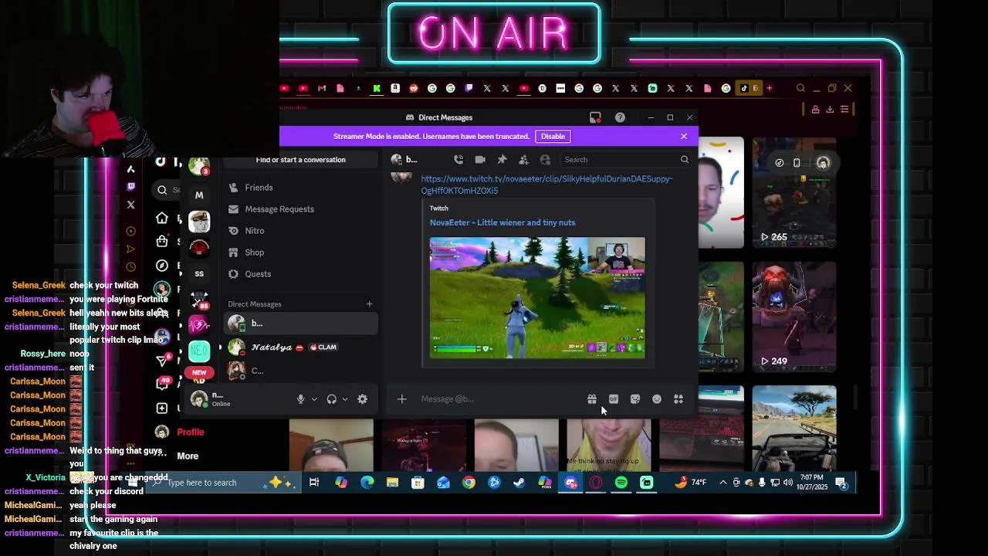This screenshot has width=988, height=556.
Task: Create new DM with plus icon
Action: click(x=369, y=304)
